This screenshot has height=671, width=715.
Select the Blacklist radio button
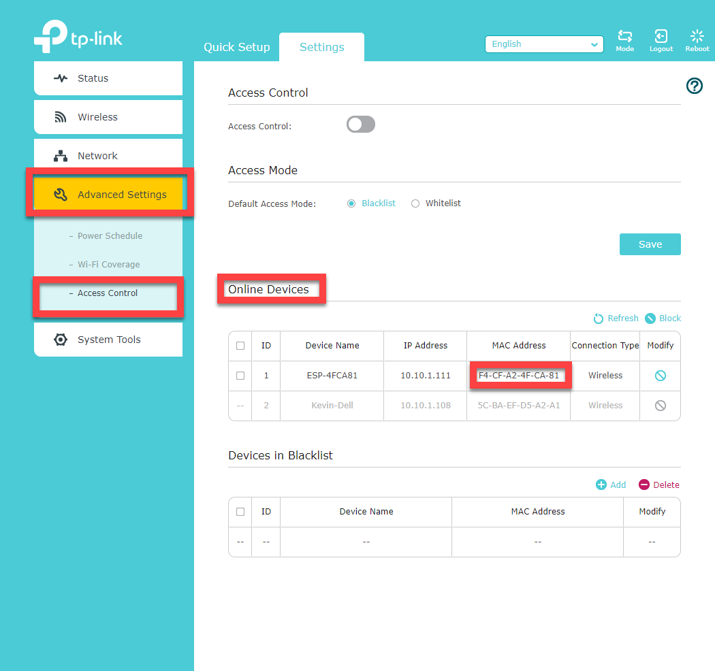pos(351,203)
